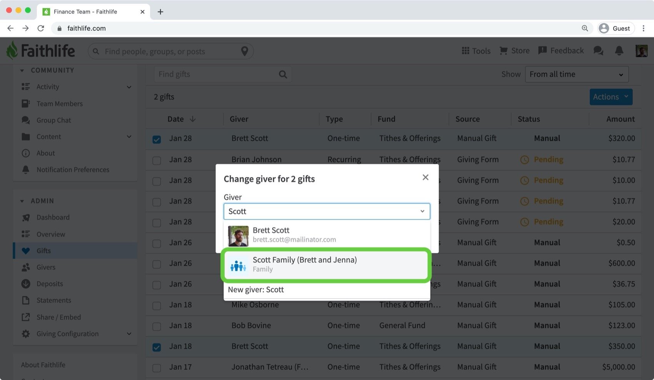The image size is (654, 380).
Task: Expand the Content submenu chevron
Action: pyautogui.click(x=129, y=137)
